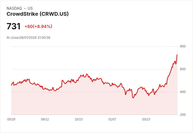Click the latest peak of the price line

click(177, 55)
